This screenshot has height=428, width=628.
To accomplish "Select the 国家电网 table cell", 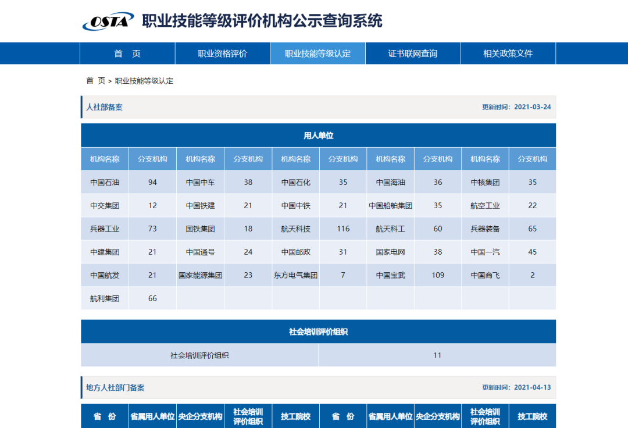I will click(391, 252).
